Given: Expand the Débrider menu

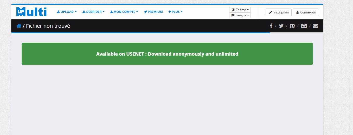Looking at the screenshot, I should click(93, 12).
